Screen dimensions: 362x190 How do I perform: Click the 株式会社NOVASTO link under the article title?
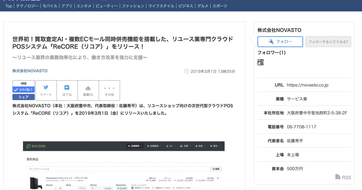(30, 71)
